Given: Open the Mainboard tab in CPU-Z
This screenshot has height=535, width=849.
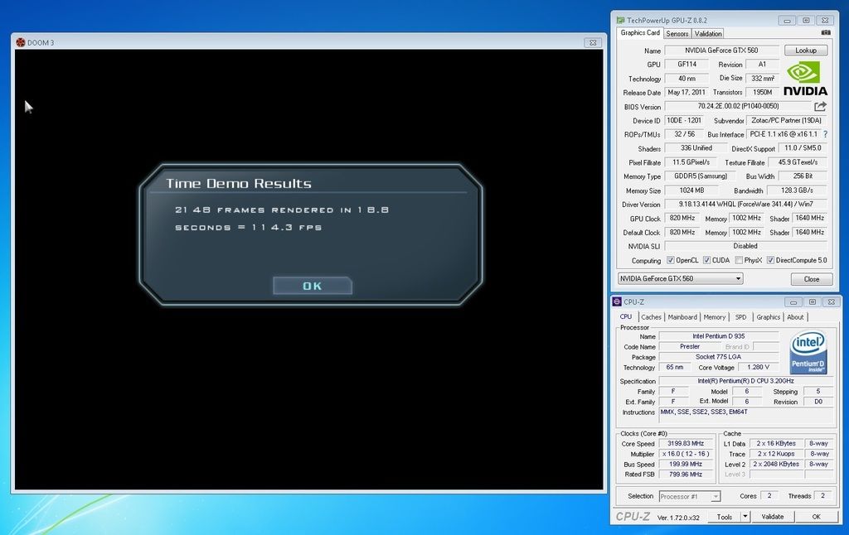Looking at the screenshot, I should (x=682, y=317).
